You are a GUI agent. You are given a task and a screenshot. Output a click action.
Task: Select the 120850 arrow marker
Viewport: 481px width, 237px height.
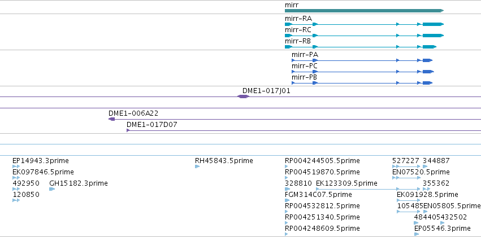click(16, 200)
